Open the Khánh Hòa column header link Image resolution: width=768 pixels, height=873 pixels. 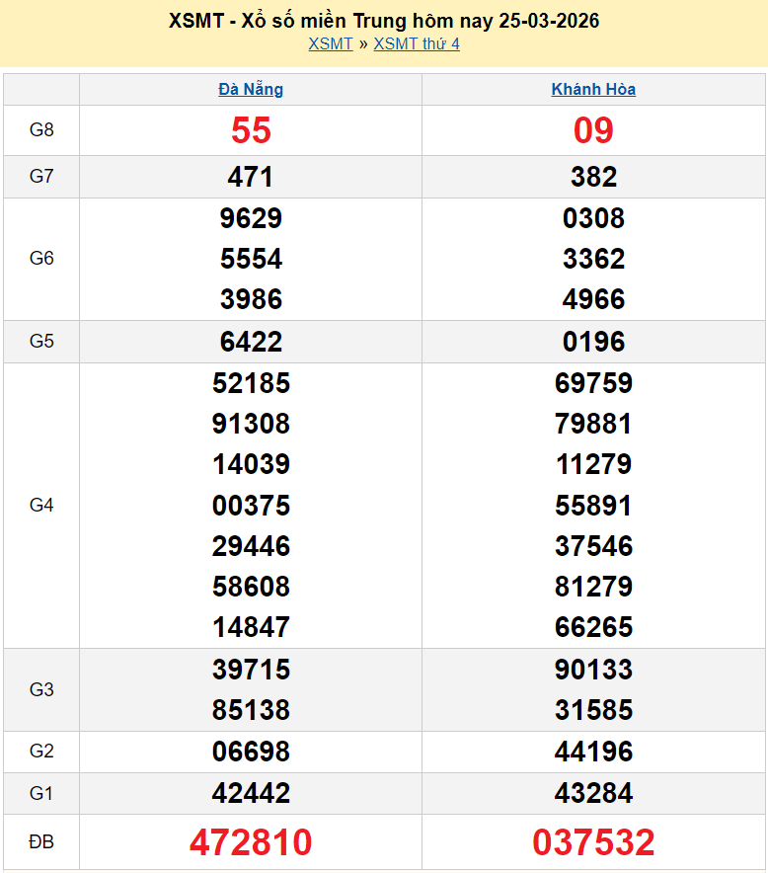(x=593, y=89)
